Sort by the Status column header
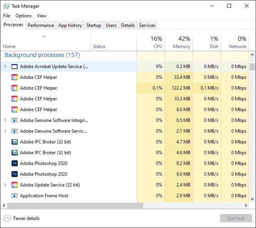Viewport: 256px width, 228px height. click(x=113, y=43)
